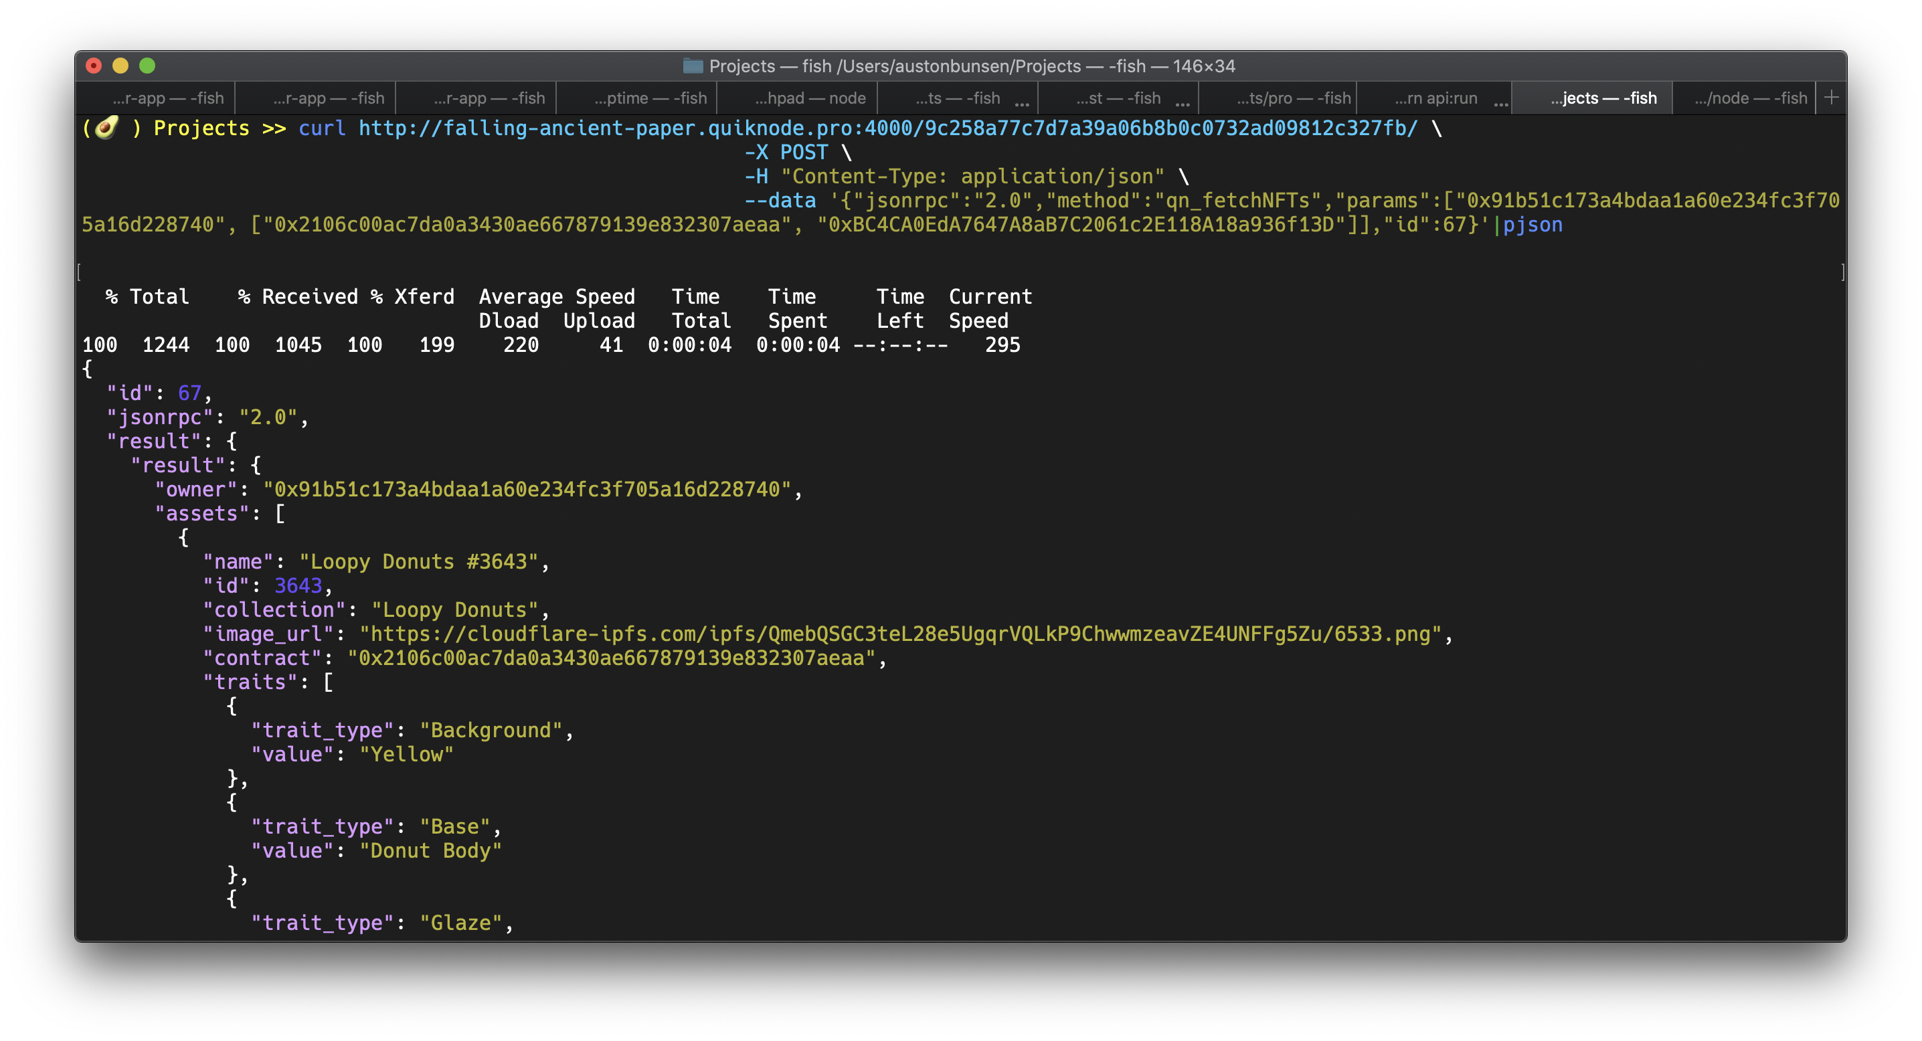Switch to the '...ptime — -fish' tab
Viewport: 1922px width, 1041px height.
(x=636, y=98)
